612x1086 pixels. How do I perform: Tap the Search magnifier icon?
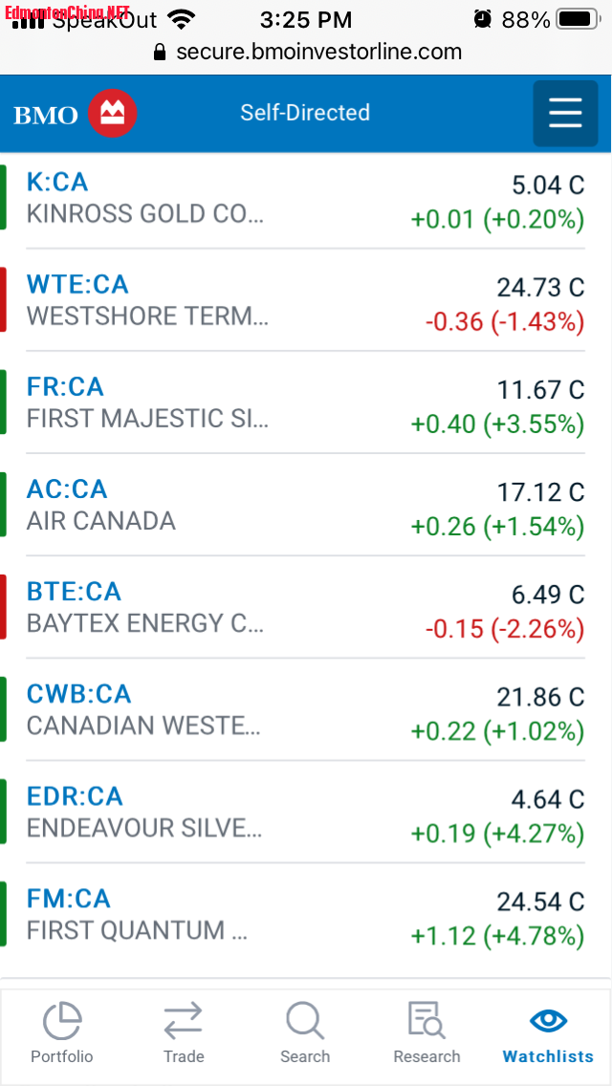[x=305, y=1021]
